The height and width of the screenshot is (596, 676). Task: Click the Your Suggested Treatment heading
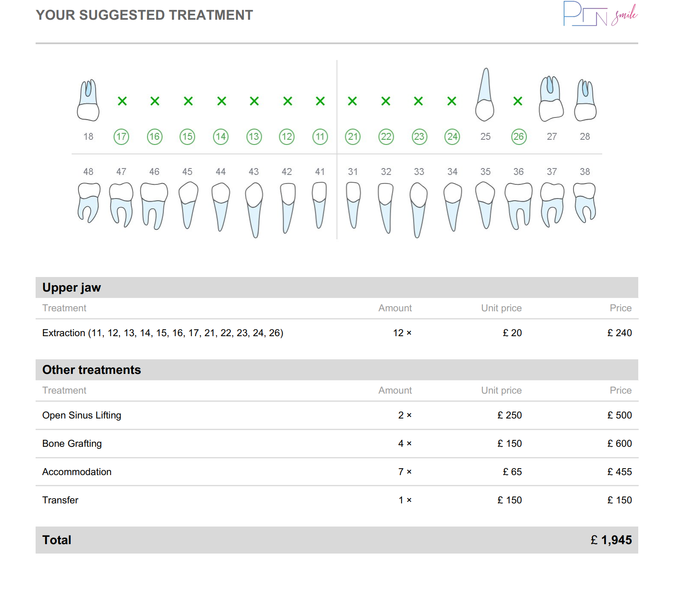tap(144, 15)
